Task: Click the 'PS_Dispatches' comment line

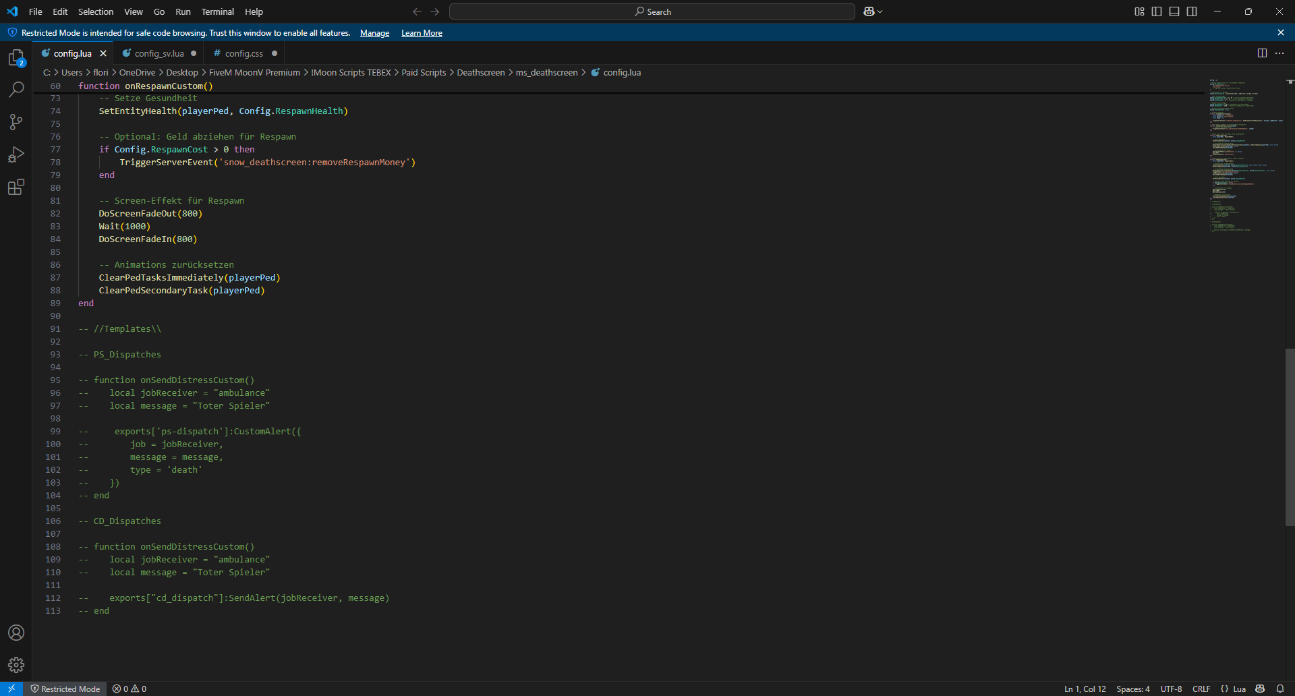Action: [x=119, y=354]
